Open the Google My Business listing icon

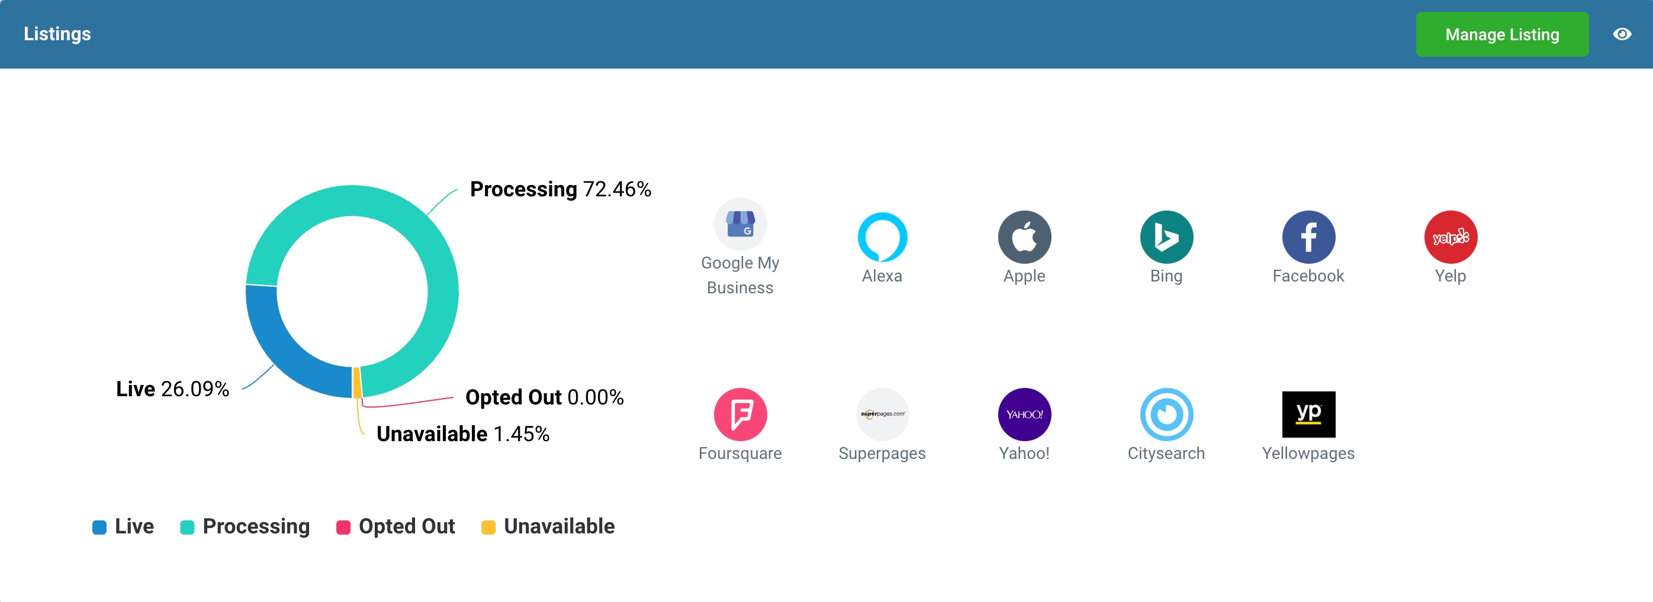pyautogui.click(x=740, y=224)
